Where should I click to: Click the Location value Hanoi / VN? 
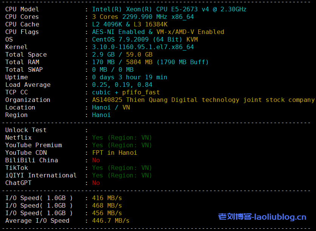coord(111,107)
